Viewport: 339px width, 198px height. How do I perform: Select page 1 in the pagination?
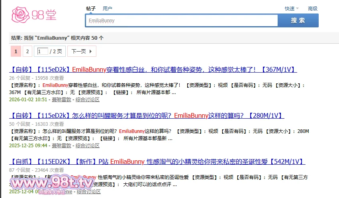(16, 51)
